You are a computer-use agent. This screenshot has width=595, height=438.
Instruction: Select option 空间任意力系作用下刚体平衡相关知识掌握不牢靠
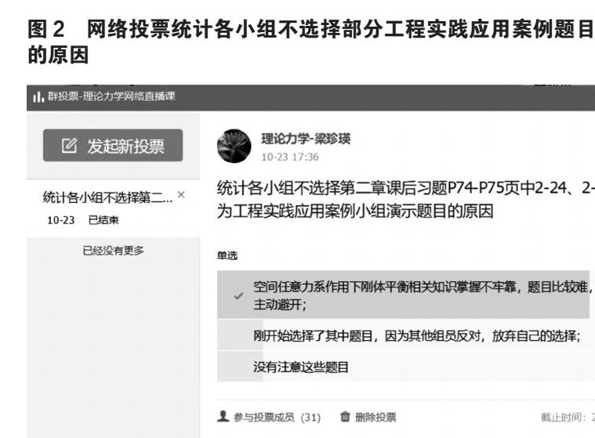404,295
